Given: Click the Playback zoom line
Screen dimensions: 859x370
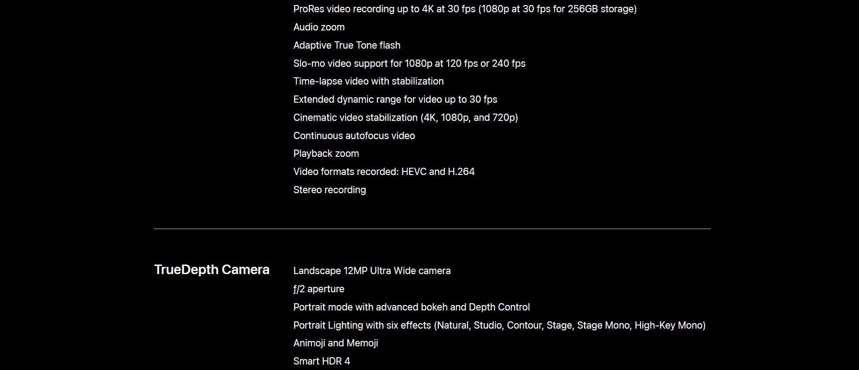Looking at the screenshot, I should [326, 154].
